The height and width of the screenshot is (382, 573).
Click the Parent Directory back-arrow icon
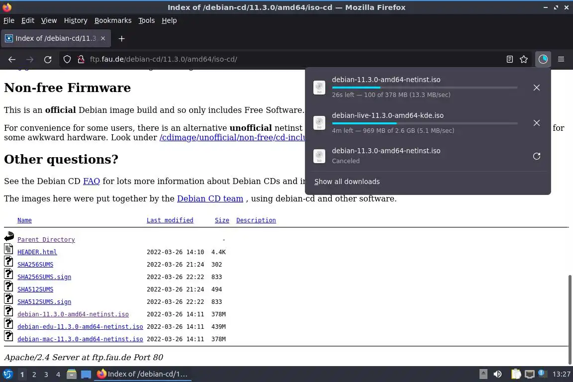click(x=9, y=236)
